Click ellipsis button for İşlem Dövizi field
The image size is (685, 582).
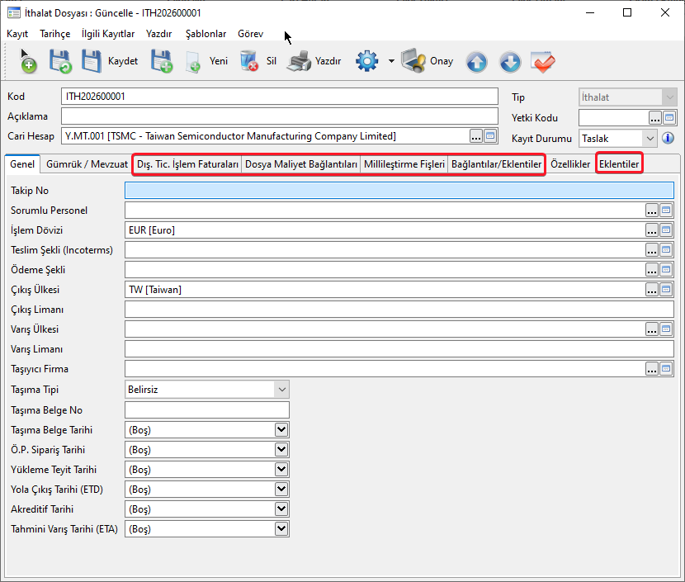pyautogui.click(x=652, y=230)
